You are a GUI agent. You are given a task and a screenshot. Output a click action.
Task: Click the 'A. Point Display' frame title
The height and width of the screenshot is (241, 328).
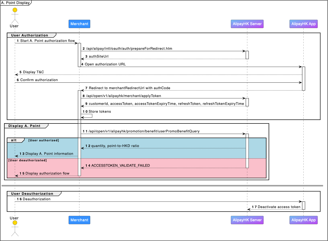pos(15,2)
